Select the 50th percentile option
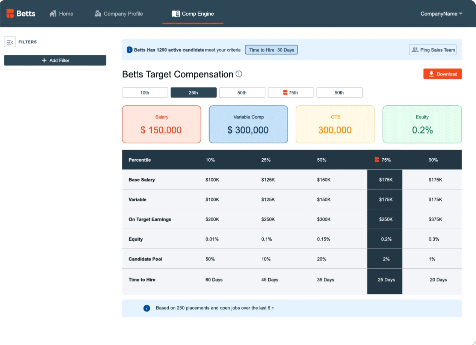The image size is (476, 345). [x=242, y=93]
